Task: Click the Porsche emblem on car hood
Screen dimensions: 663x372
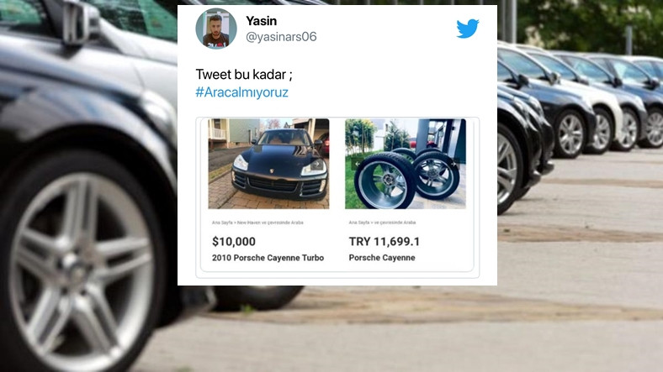Action: point(272,171)
